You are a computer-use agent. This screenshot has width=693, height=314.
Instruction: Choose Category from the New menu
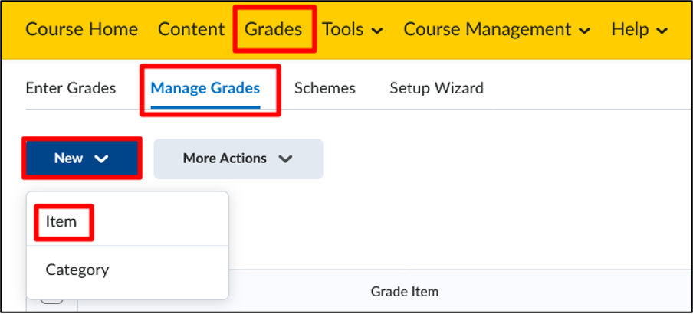click(x=77, y=270)
